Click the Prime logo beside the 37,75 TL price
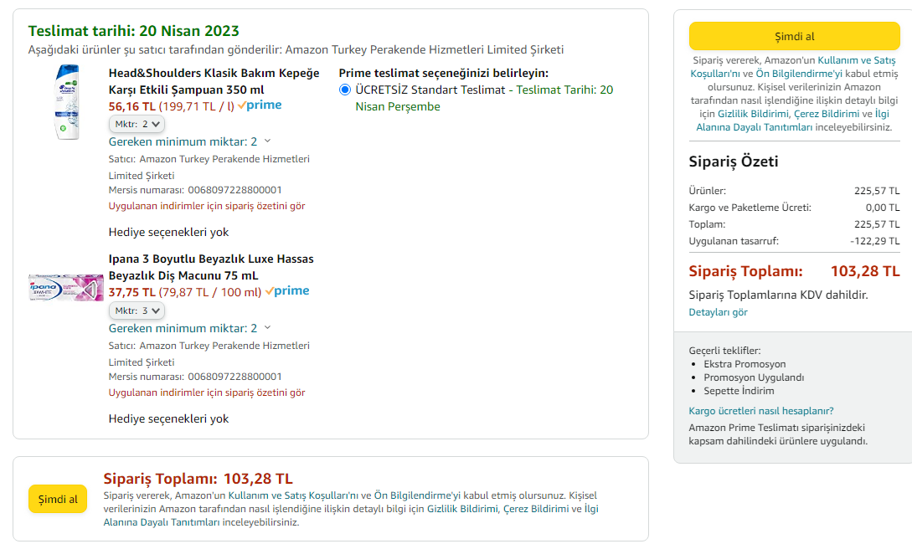 point(287,291)
